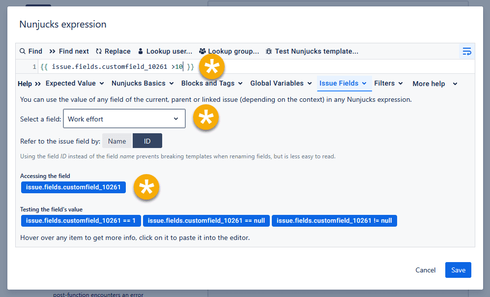This screenshot has height=297, width=490.
Task: Click the Help label in the help bar
Action: [25, 84]
